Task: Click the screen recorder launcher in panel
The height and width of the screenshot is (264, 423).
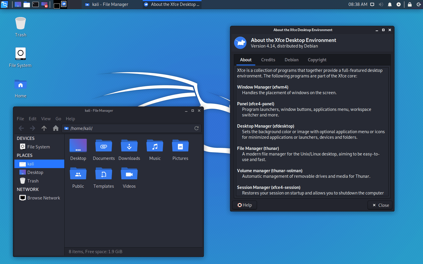Action: 45,4
